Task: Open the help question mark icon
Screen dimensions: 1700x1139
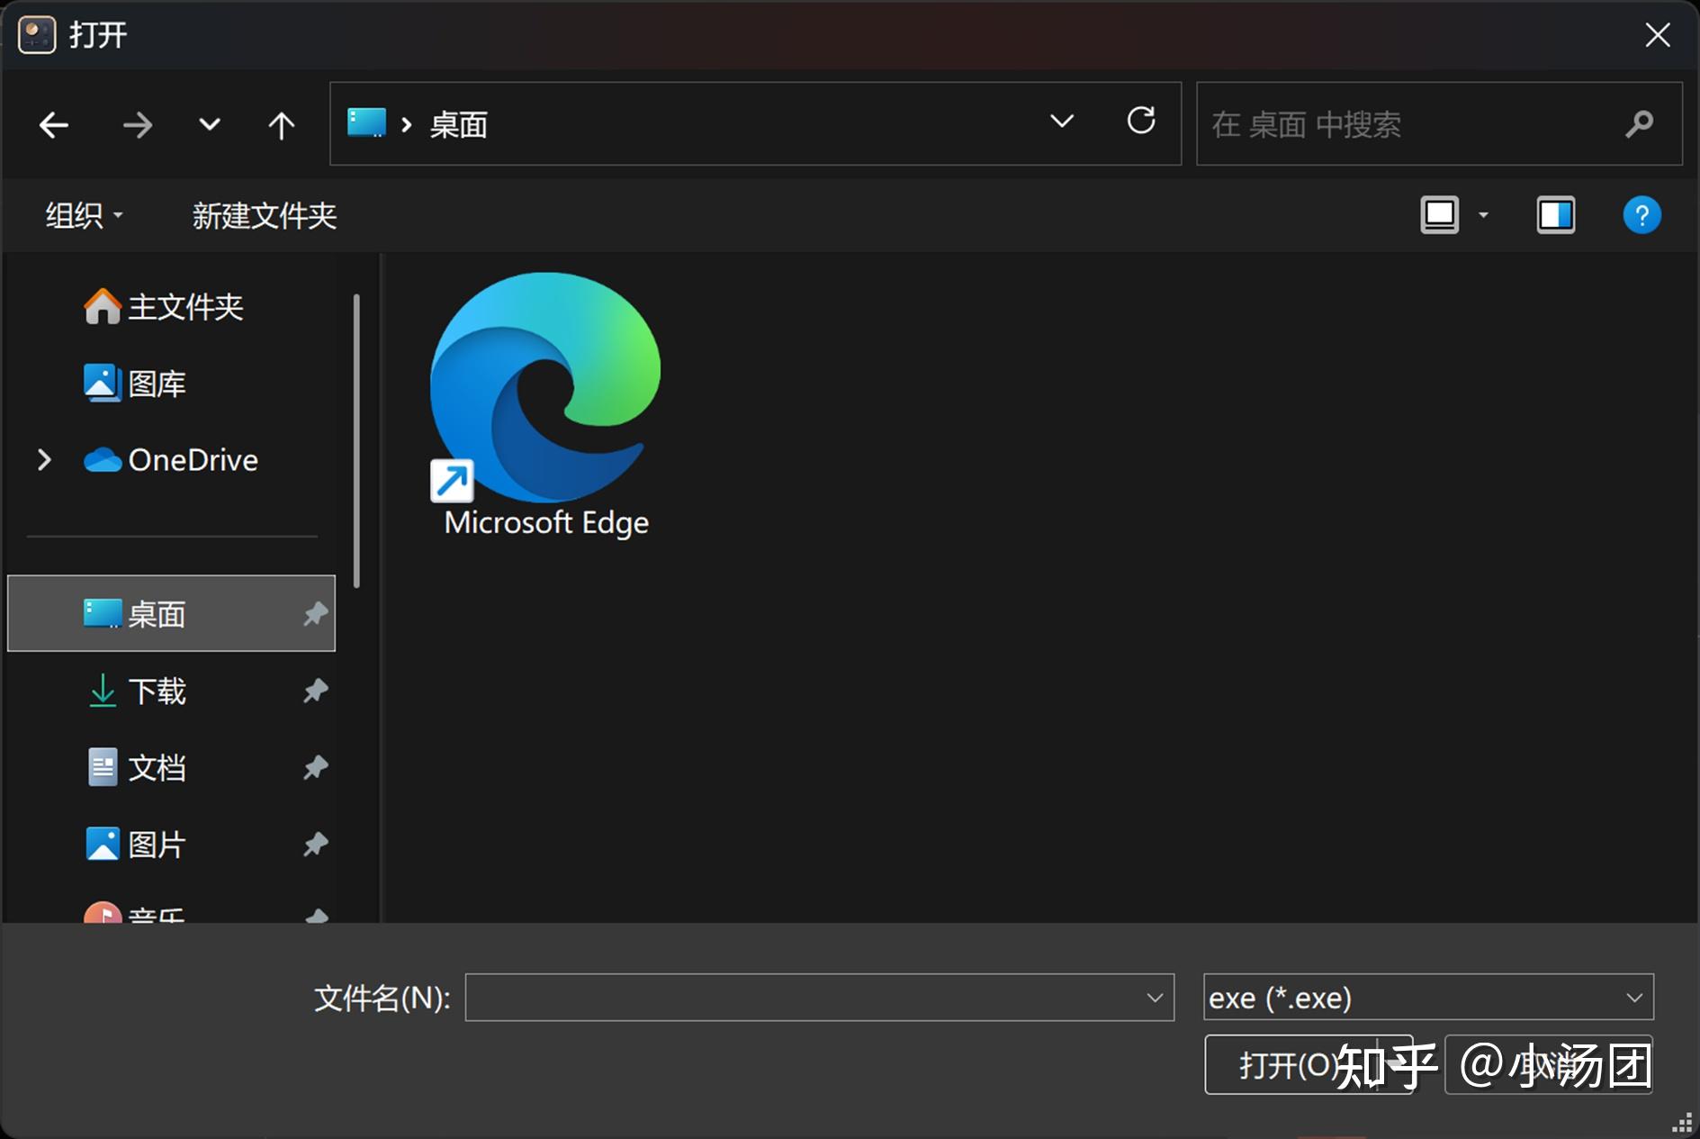Action: [1642, 214]
